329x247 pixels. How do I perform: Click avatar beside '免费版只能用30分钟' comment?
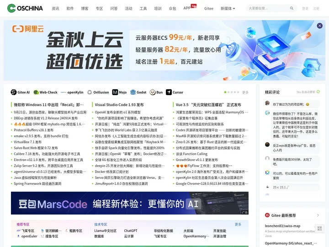267,158
